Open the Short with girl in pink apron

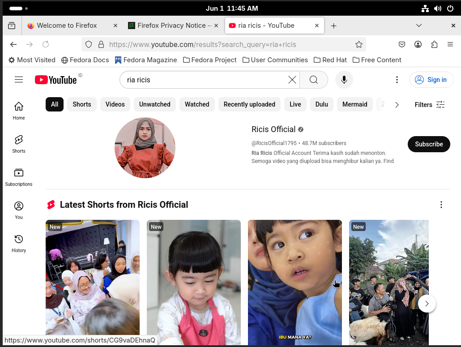click(x=194, y=283)
